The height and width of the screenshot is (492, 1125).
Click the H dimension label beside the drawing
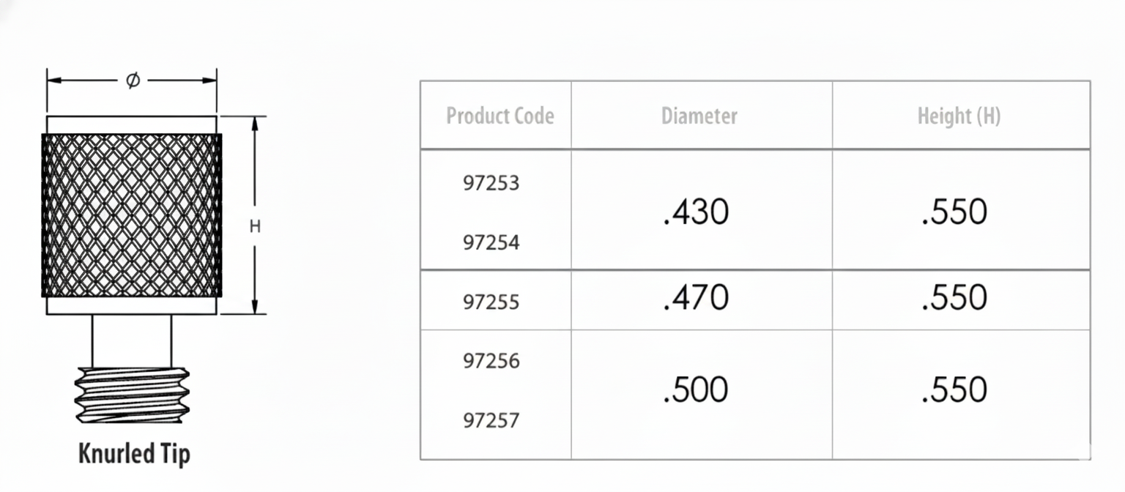[255, 227]
